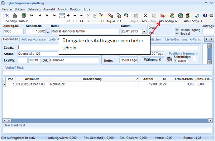Transfer order to delivery note (Alt+G)
The image size is (215, 141).
(x=162, y=15)
